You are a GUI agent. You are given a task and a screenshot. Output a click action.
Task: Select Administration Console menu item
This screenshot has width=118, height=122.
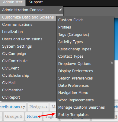(x=31, y=10)
